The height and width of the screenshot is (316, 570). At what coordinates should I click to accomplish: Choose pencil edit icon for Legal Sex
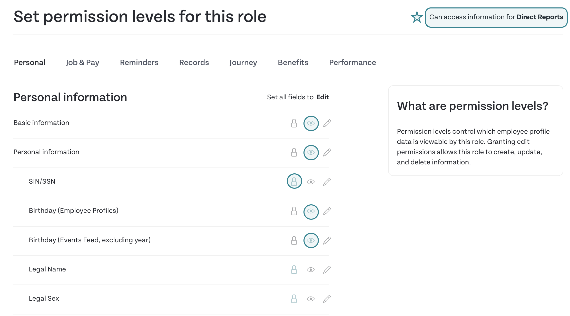coord(327,299)
